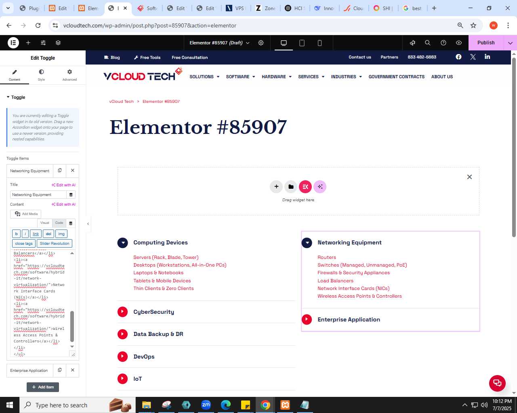Click inside the HTML code textarea
The width and height of the screenshot is (517, 413).
pos(40,303)
